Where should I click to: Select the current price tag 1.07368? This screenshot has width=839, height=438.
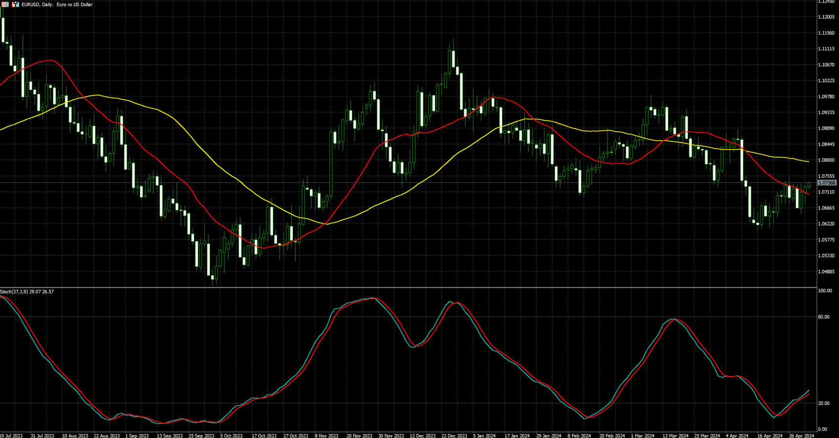pyautogui.click(x=827, y=183)
